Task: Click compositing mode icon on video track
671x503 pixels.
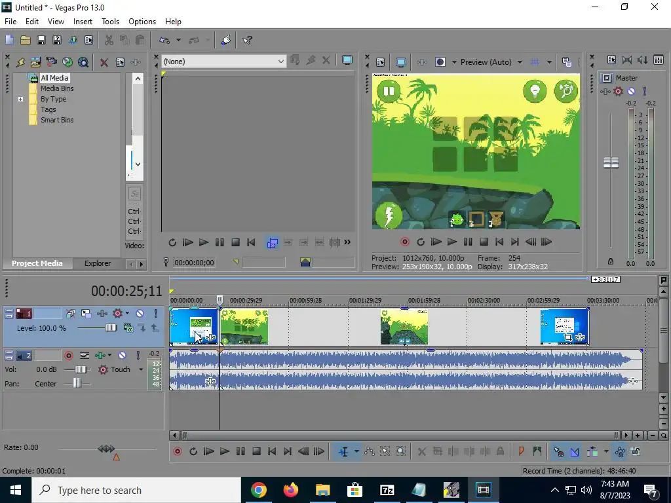Action: tap(128, 328)
